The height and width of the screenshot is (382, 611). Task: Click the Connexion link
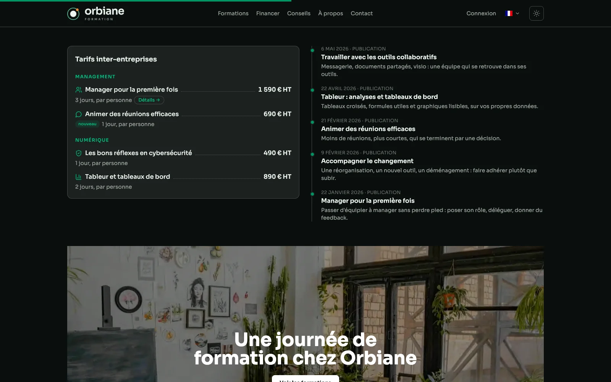(481, 13)
